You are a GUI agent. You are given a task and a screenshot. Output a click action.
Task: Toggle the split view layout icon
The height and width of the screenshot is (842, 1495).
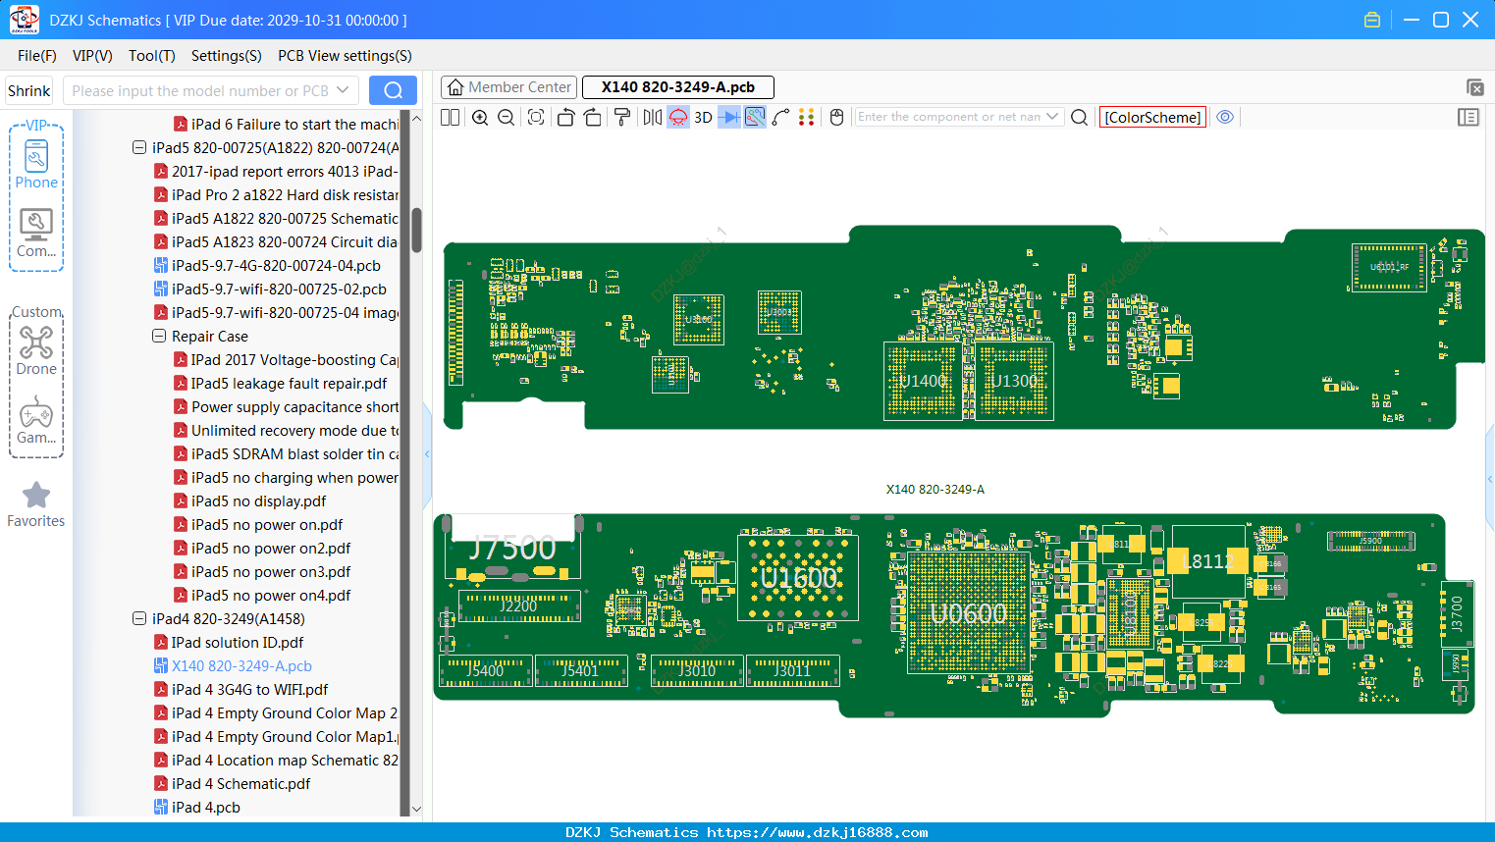[450, 118]
